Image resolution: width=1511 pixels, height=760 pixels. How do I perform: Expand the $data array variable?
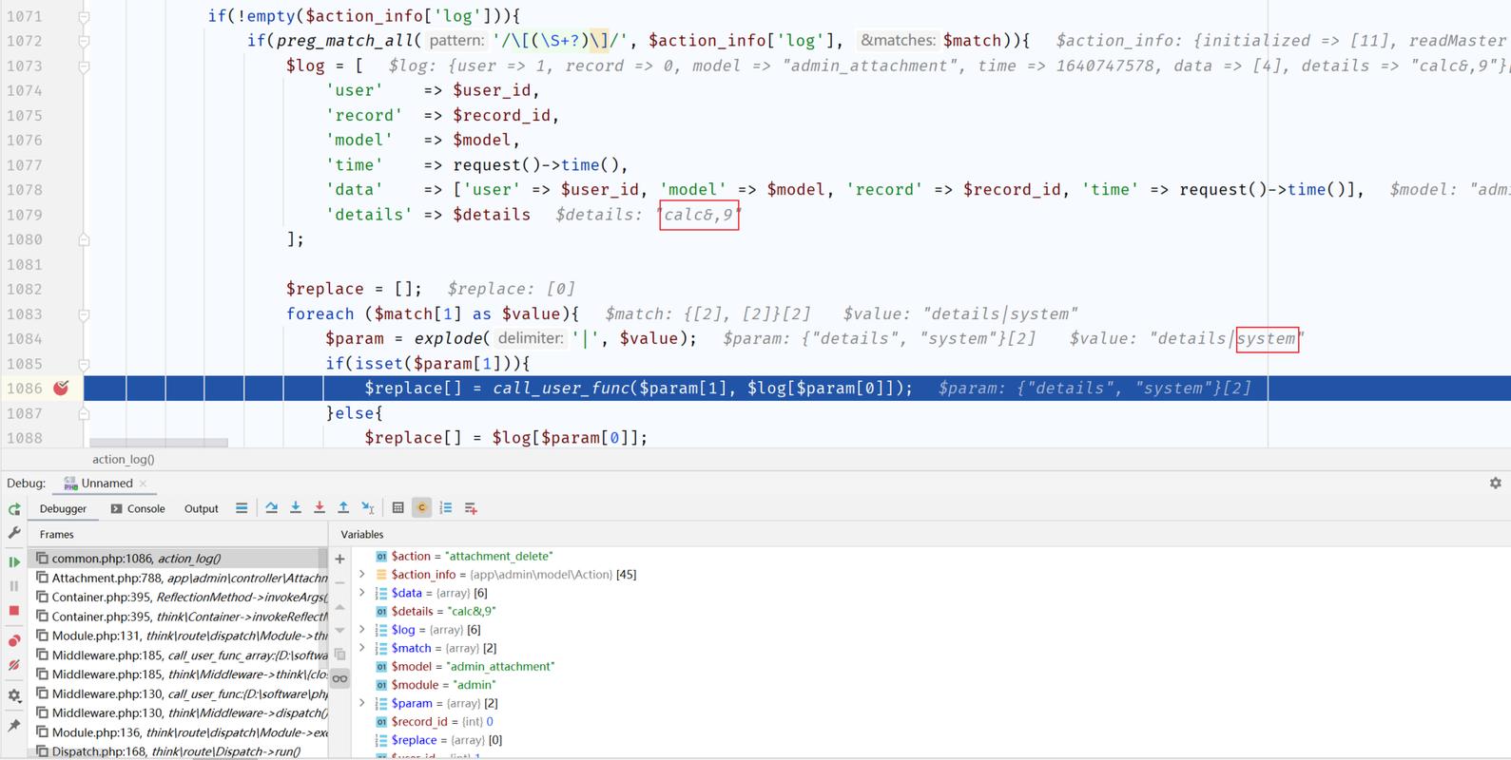pyautogui.click(x=362, y=593)
